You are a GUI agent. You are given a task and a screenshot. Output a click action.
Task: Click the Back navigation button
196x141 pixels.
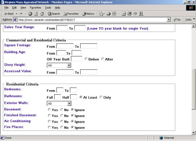[x=9, y=14]
